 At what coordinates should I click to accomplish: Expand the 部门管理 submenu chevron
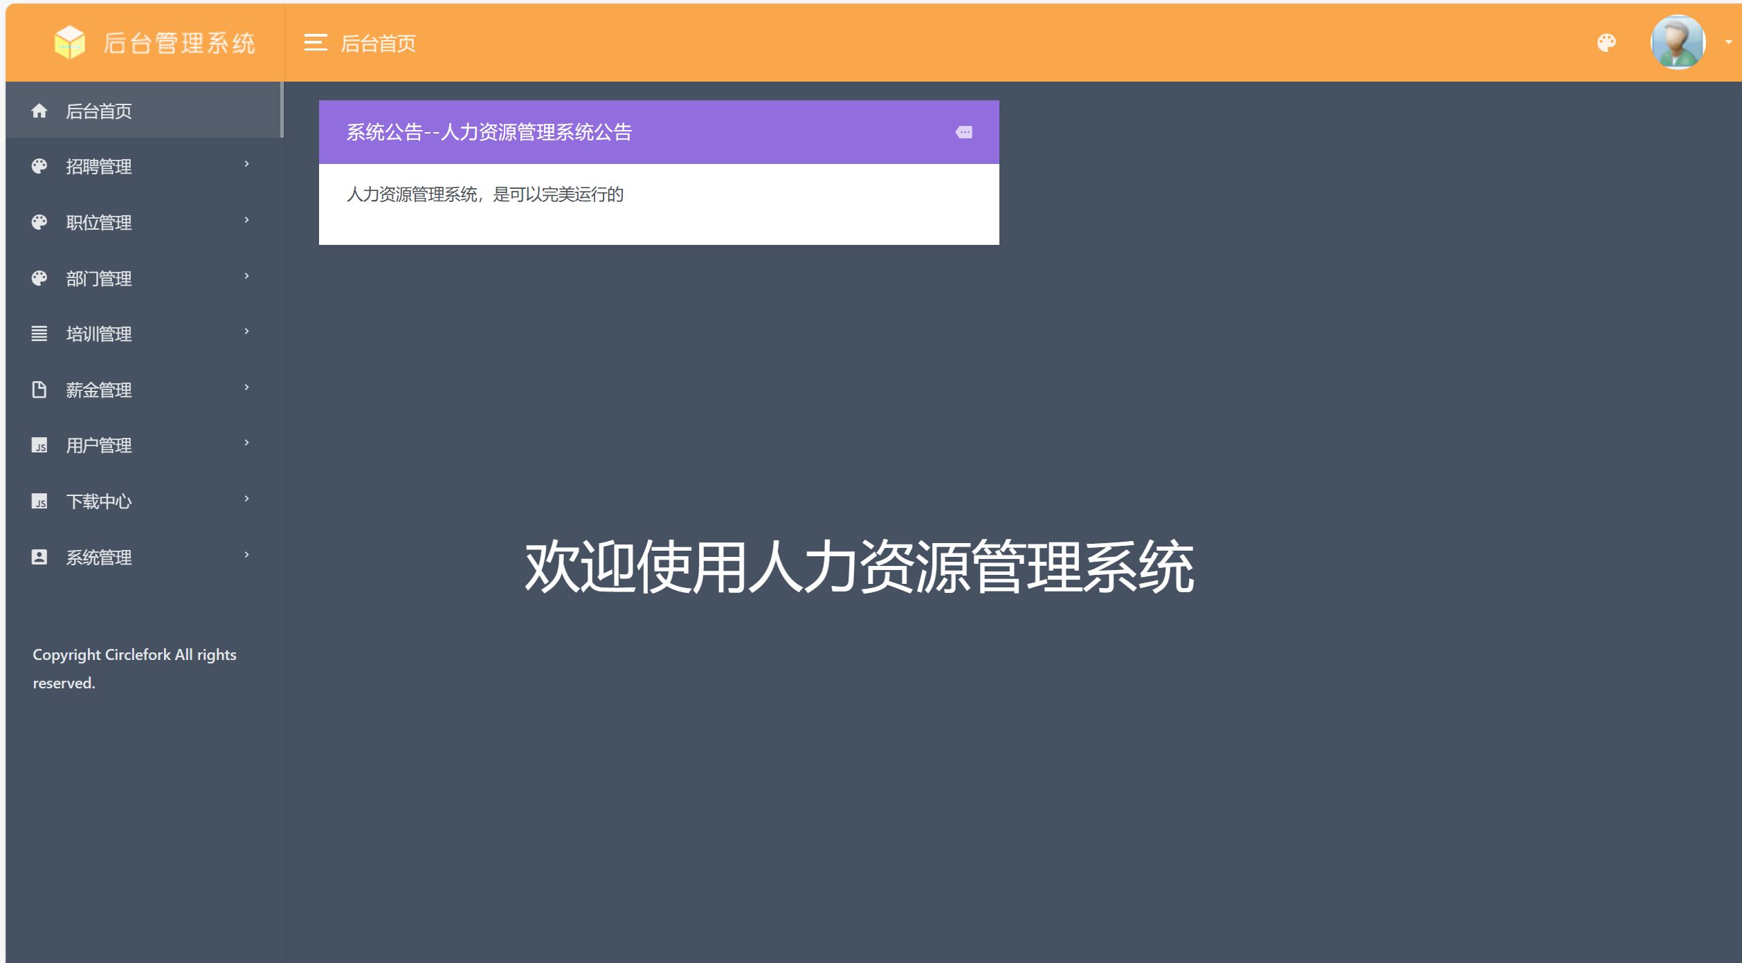click(x=246, y=276)
